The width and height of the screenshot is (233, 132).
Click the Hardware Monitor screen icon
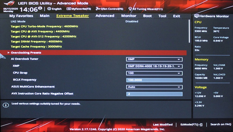[x=196, y=16]
